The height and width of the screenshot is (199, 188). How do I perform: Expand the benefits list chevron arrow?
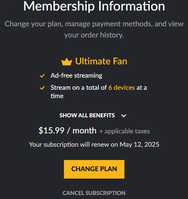pos(123,116)
